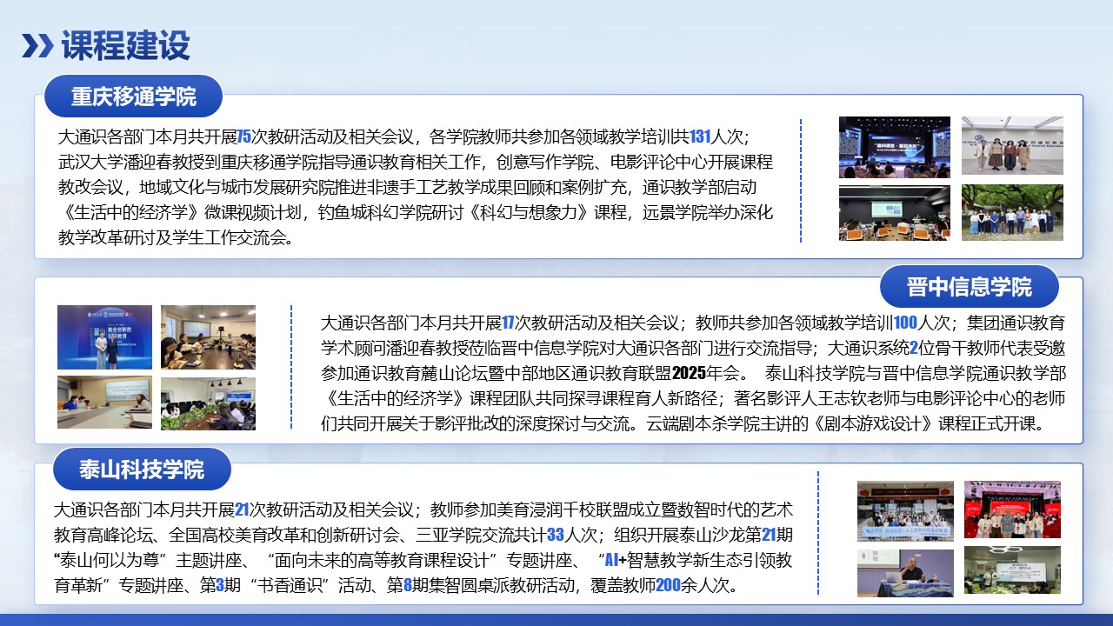1113x626 pixels.
Task: Click the 晋中信息学院 description paragraph
Action: click(x=693, y=373)
